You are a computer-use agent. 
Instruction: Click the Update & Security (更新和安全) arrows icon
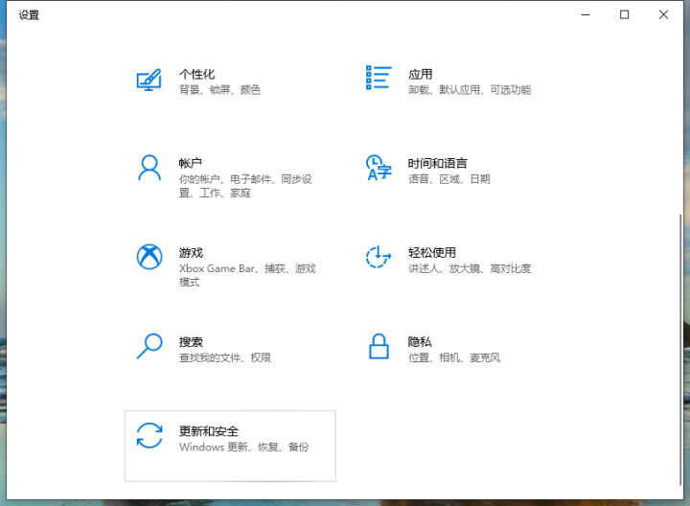point(149,435)
